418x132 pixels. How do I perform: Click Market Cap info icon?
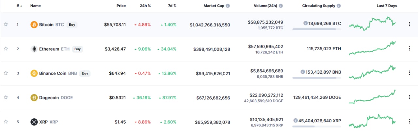228,6
